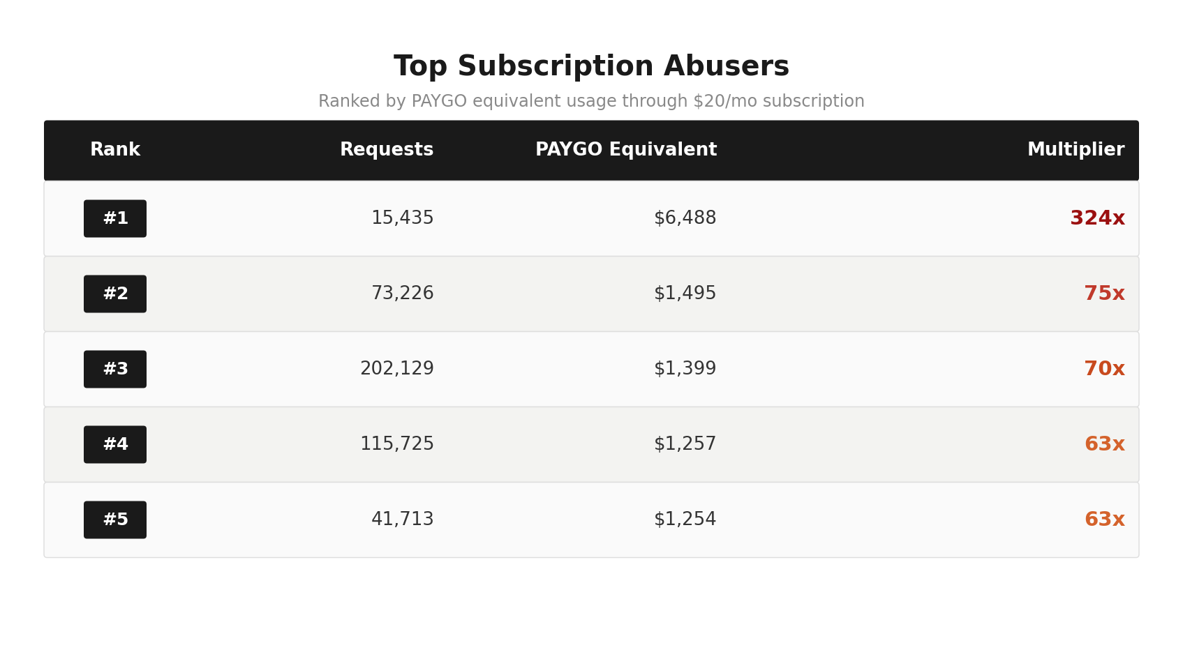Click the Top Subscription Abusers title
Image resolution: width=1183 pixels, height=659 pixels.
pos(591,67)
